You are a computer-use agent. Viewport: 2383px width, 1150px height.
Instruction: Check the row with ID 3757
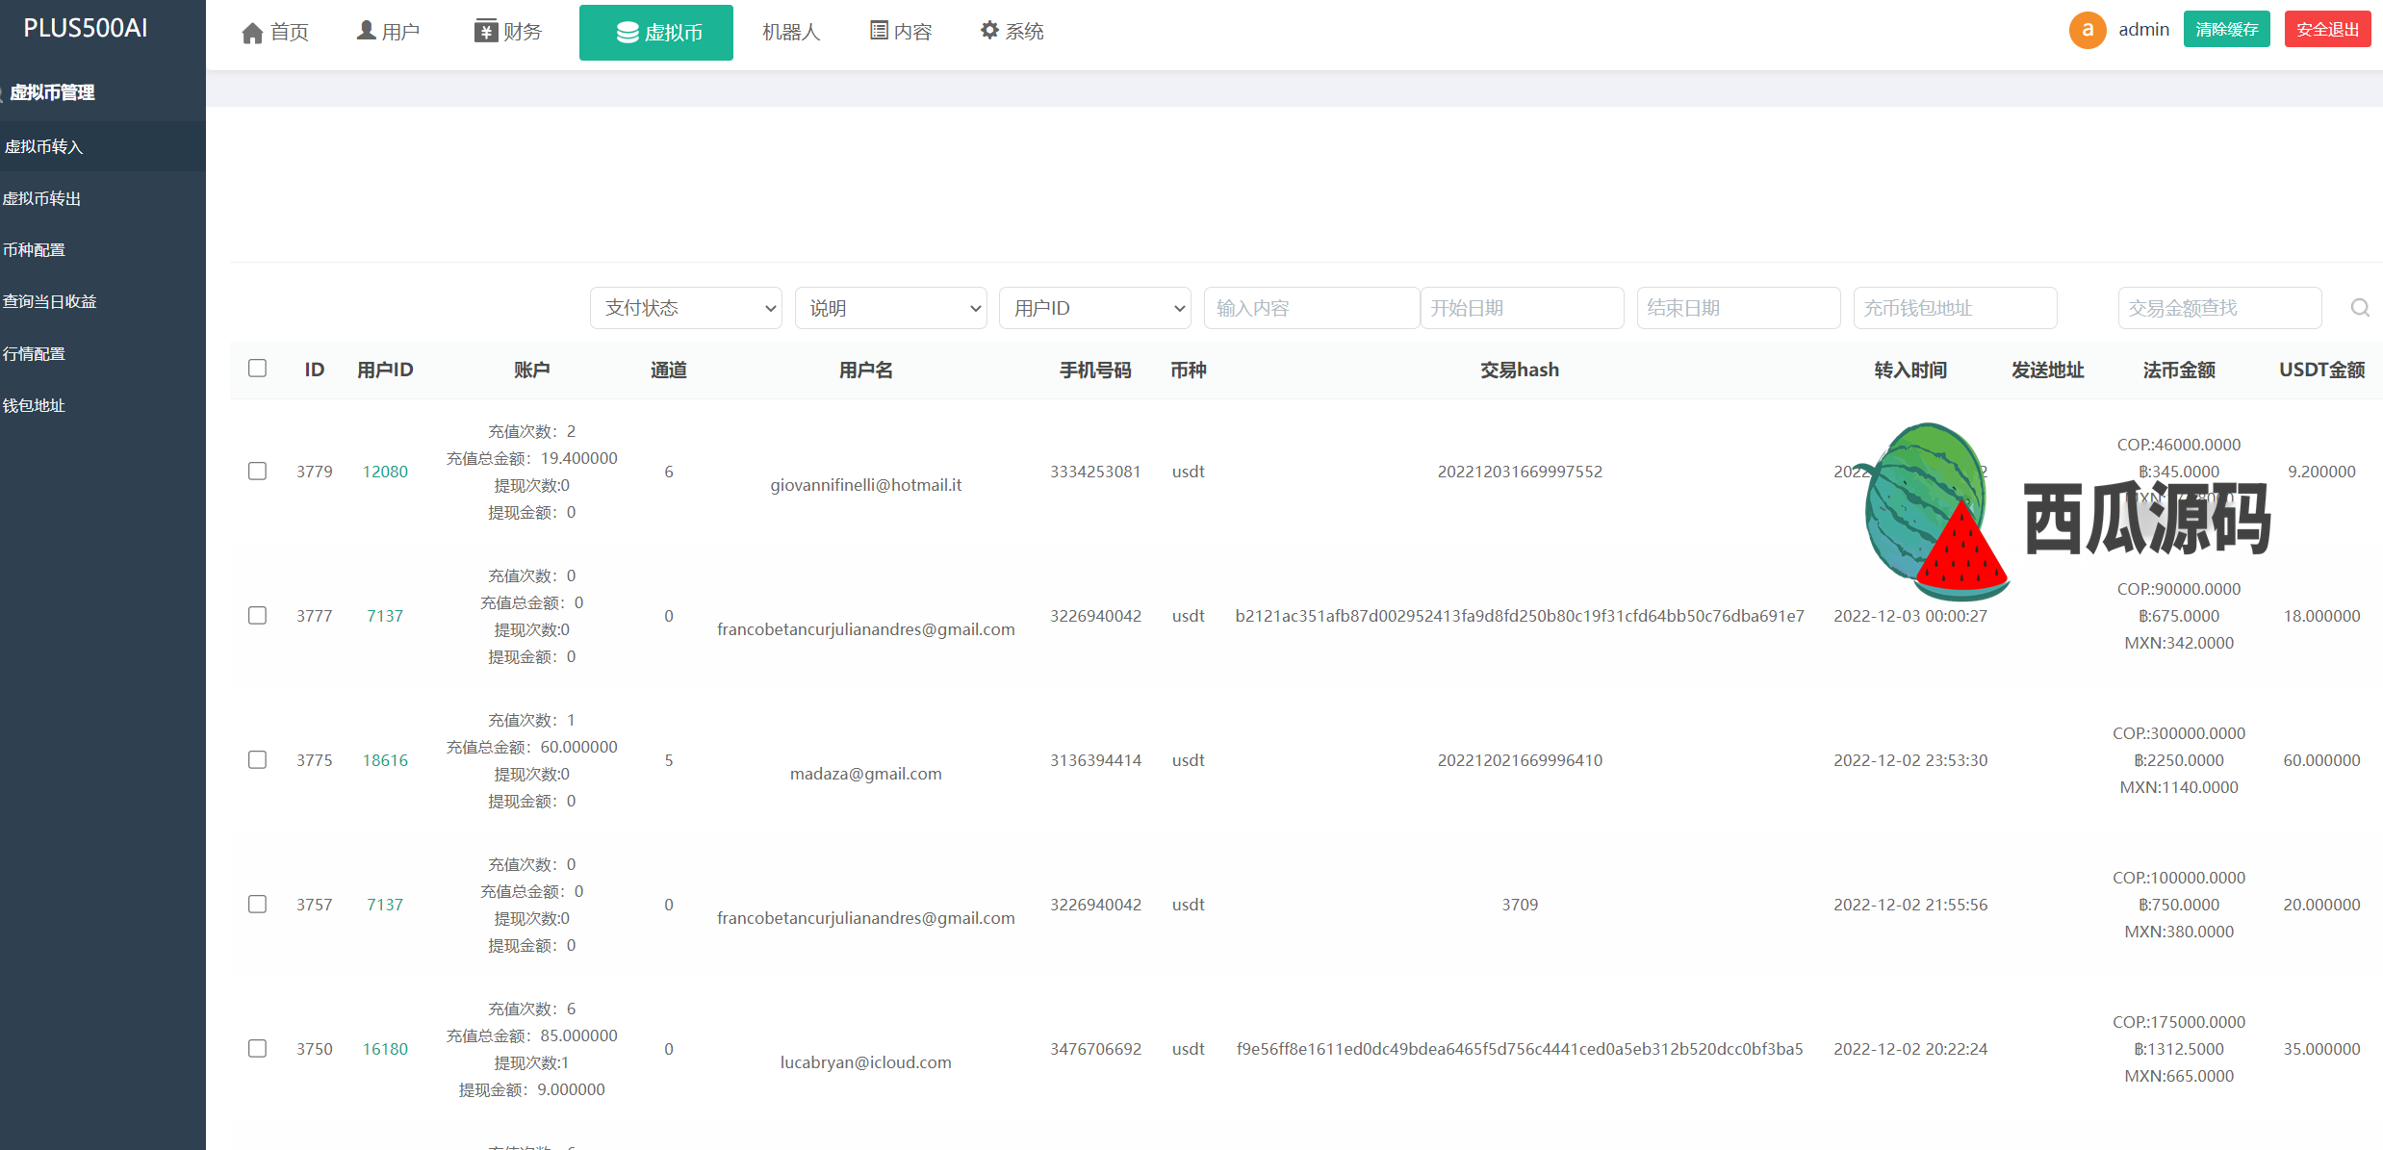(257, 904)
